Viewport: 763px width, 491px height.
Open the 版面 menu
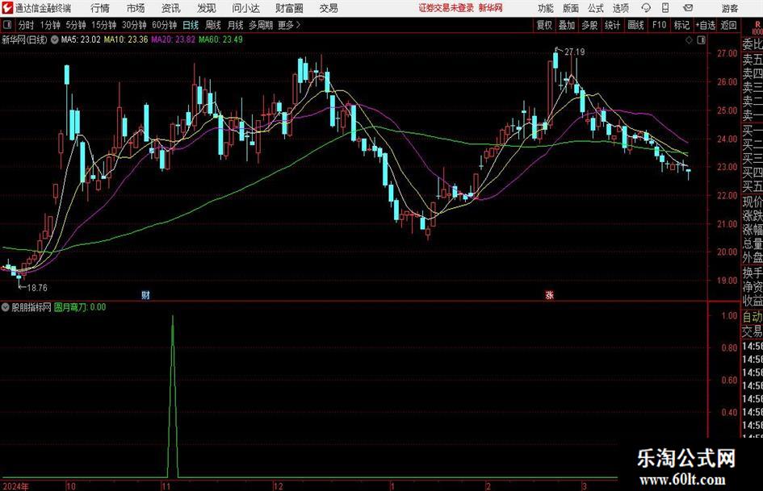[570, 8]
